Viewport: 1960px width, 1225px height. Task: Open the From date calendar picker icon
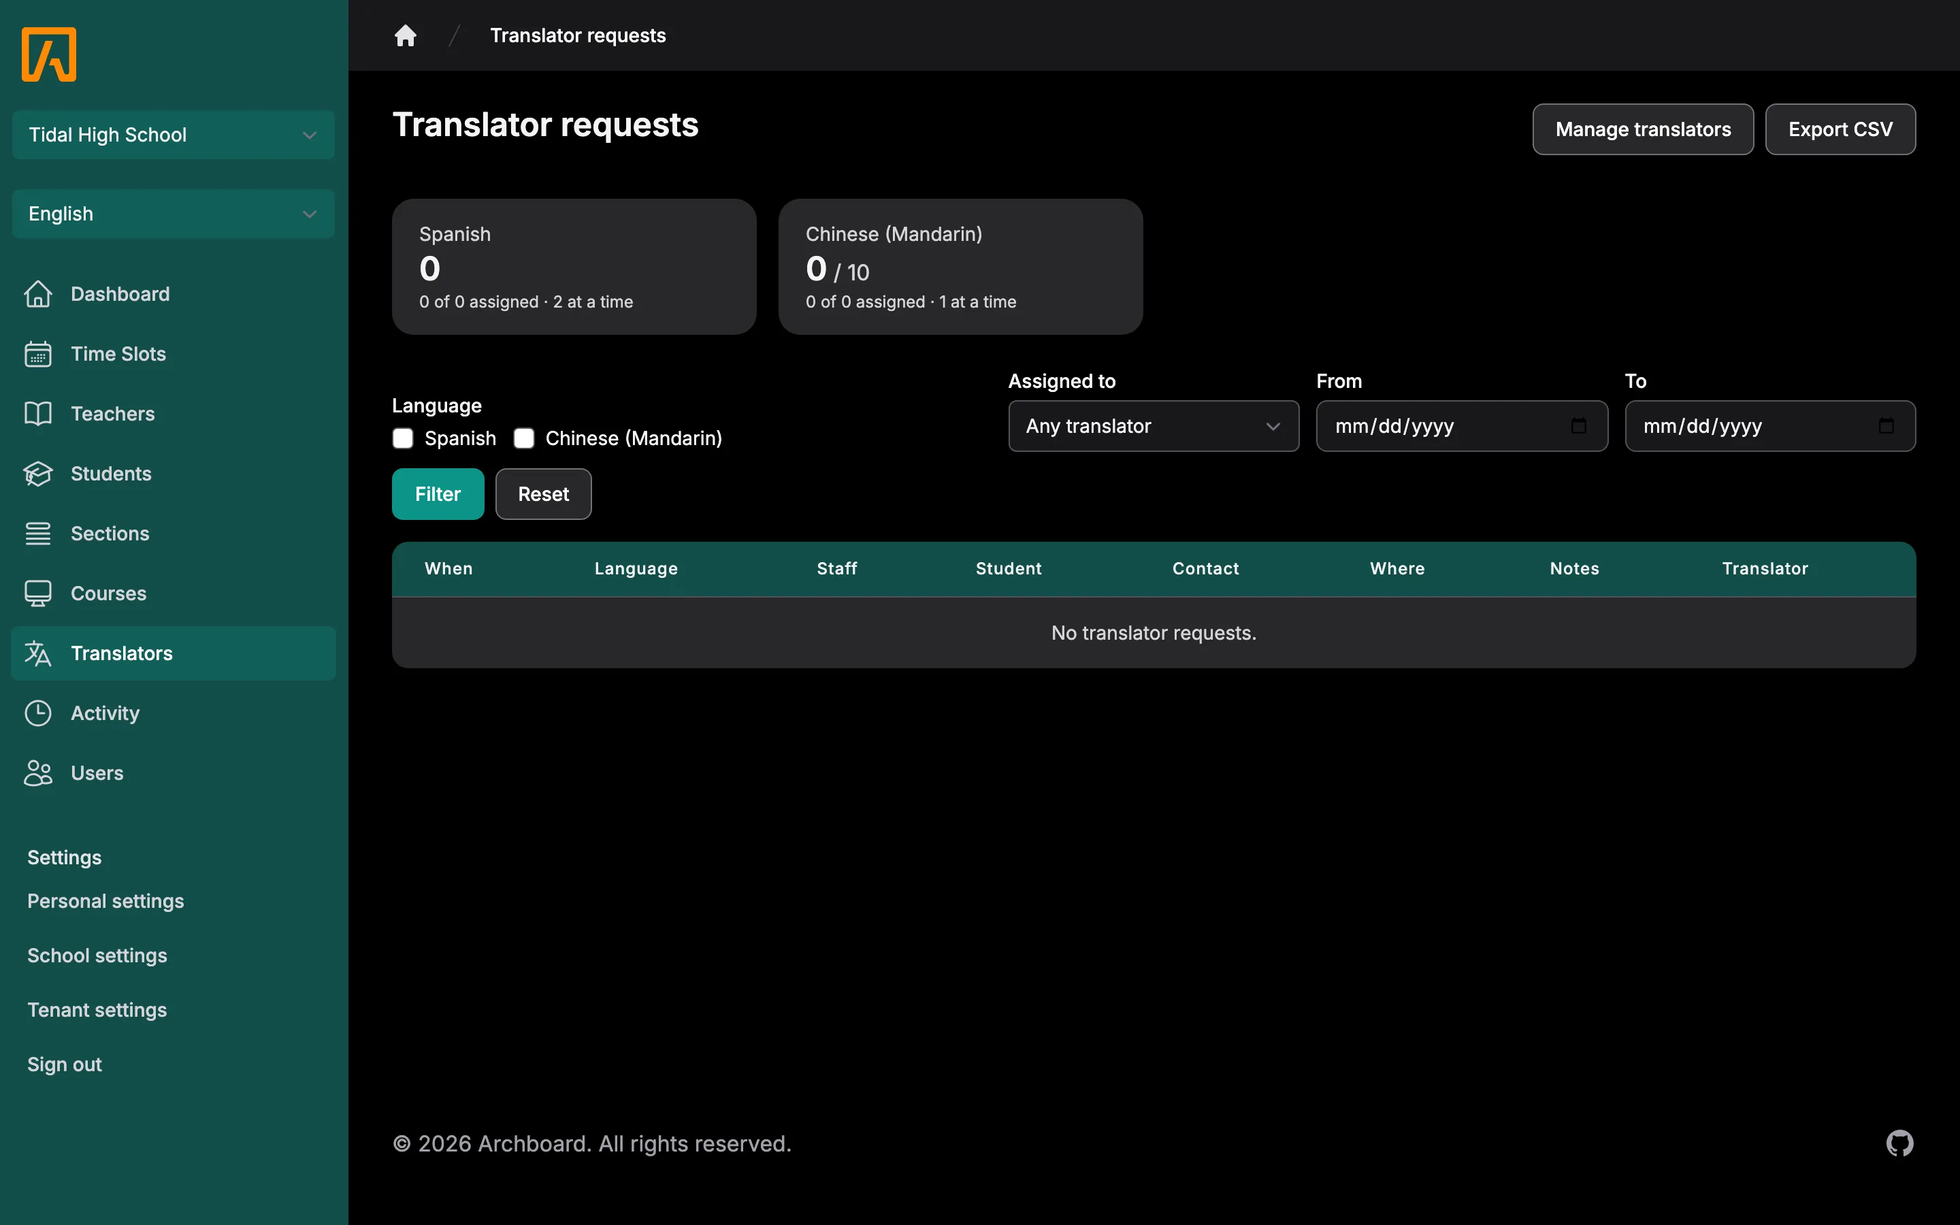coord(1578,426)
